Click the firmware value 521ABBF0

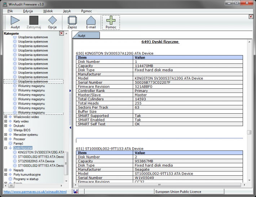(144, 87)
